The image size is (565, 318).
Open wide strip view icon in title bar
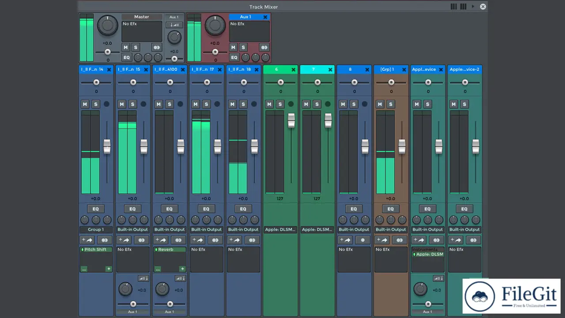coord(463,7)
